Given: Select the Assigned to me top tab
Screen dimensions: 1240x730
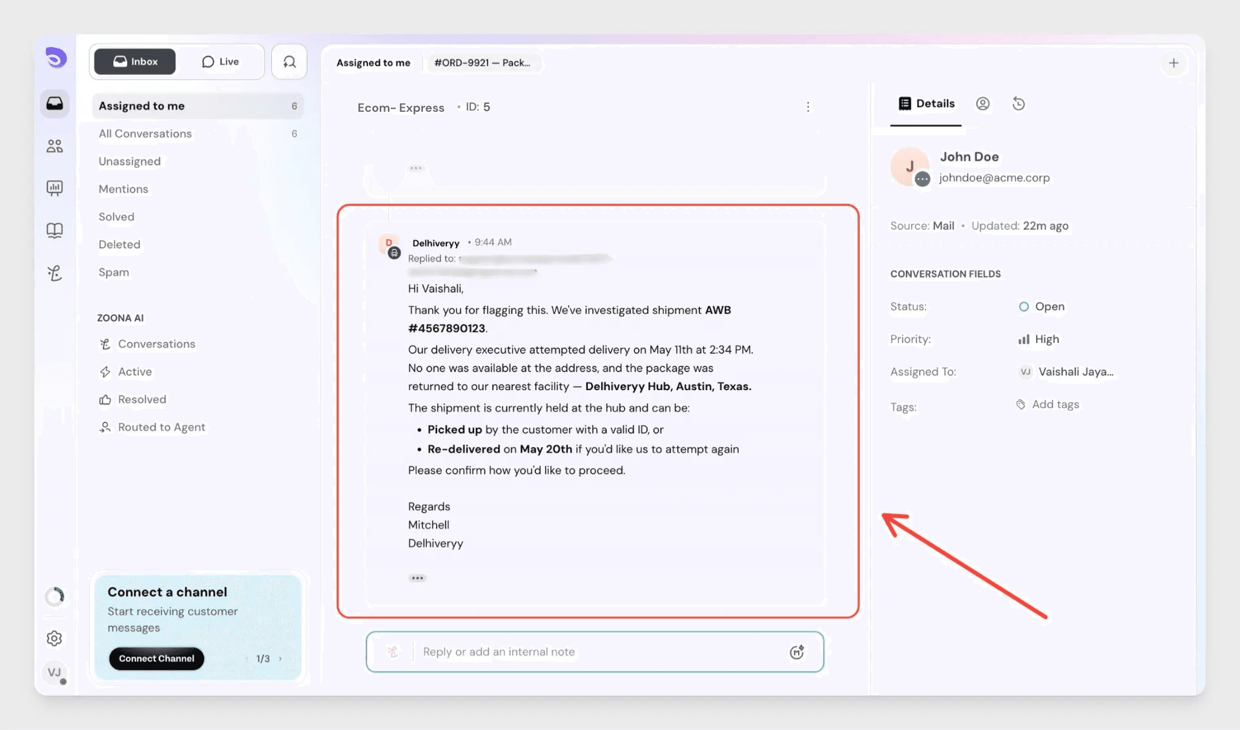Looking at the screenshot, I should (373, 63).
